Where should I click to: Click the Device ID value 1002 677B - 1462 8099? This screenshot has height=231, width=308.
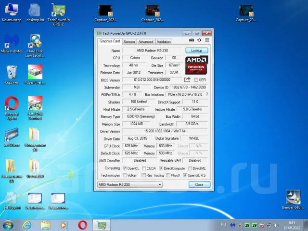[x=189, y=87]
